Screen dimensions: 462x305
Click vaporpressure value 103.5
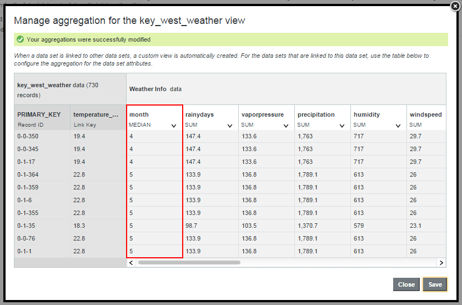coord(249,226)
